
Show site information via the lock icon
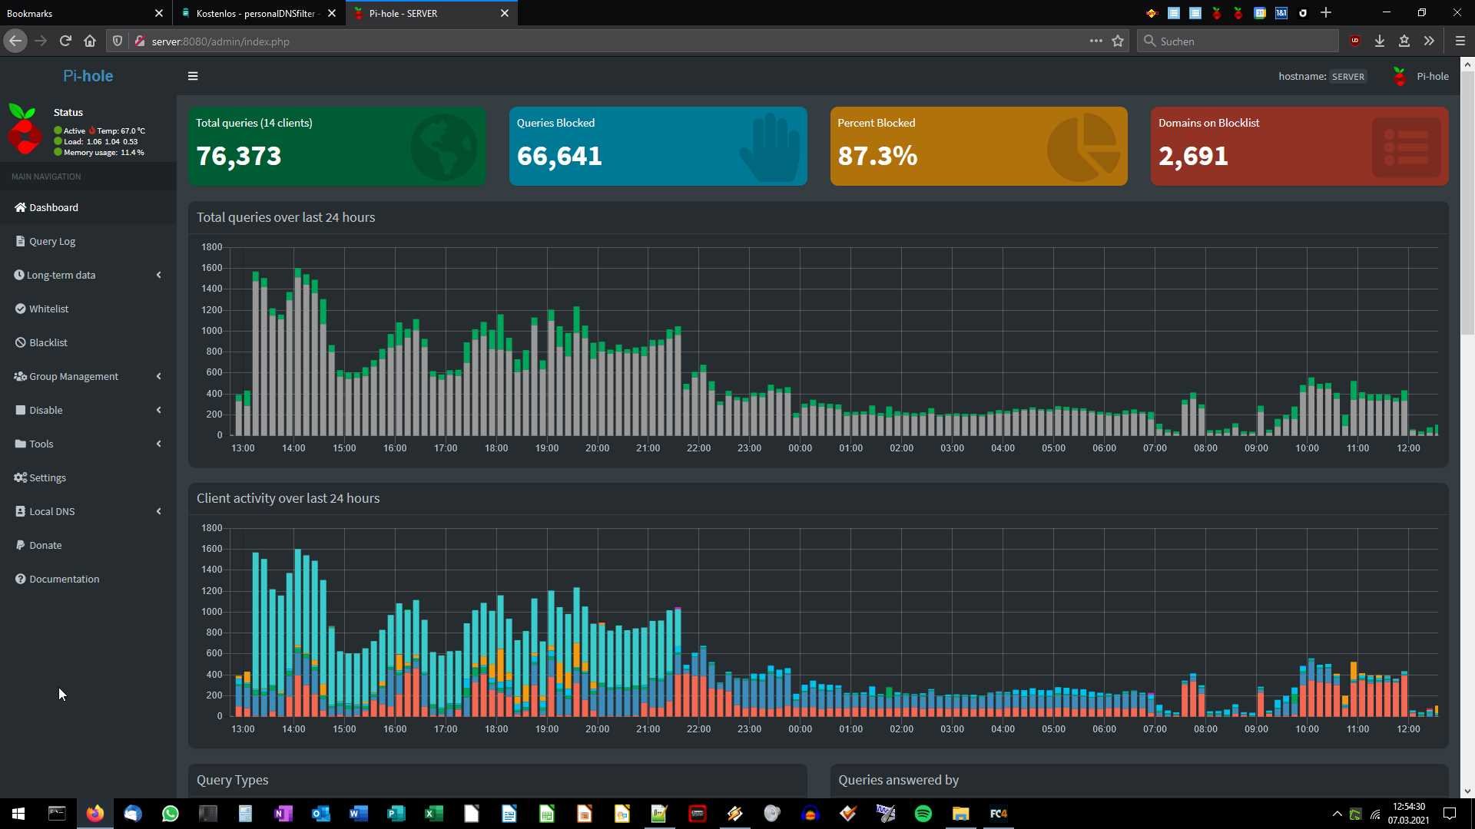coord(139,41)
